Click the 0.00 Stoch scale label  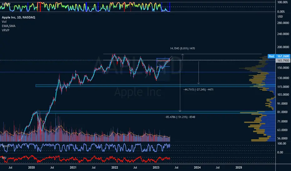tap(280, 152)
